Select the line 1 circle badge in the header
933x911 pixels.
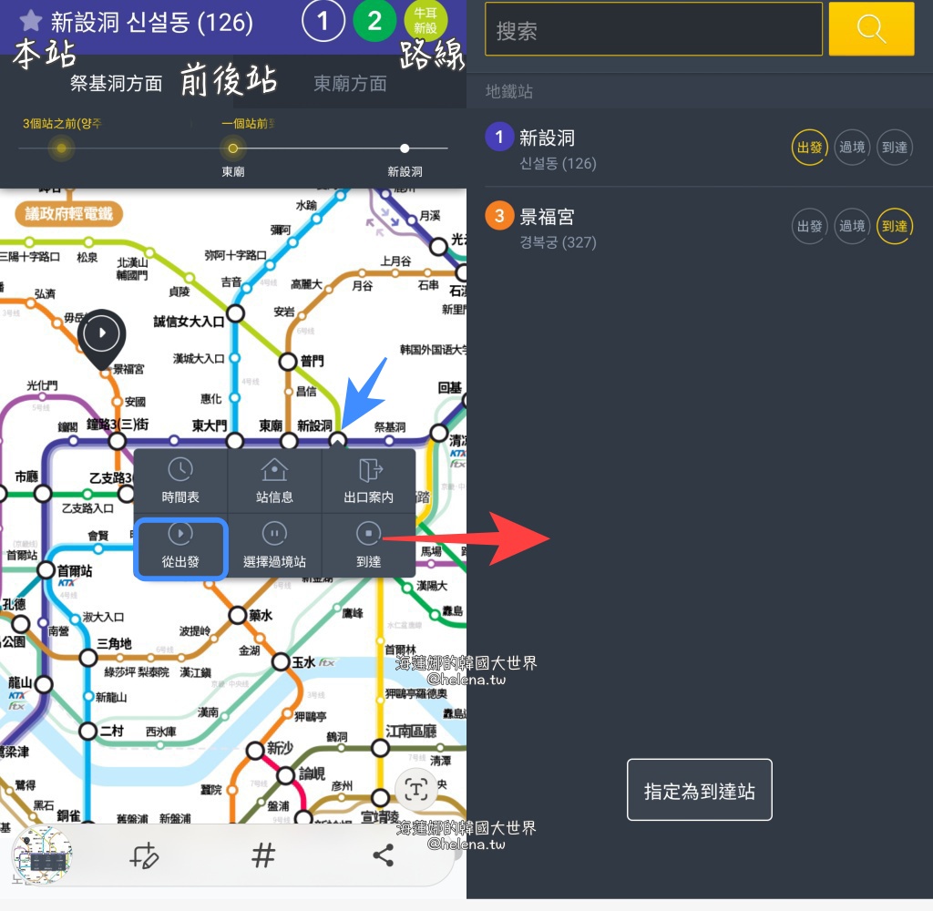323,20
